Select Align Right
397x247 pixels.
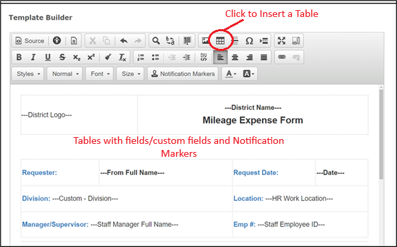(249, 57)
